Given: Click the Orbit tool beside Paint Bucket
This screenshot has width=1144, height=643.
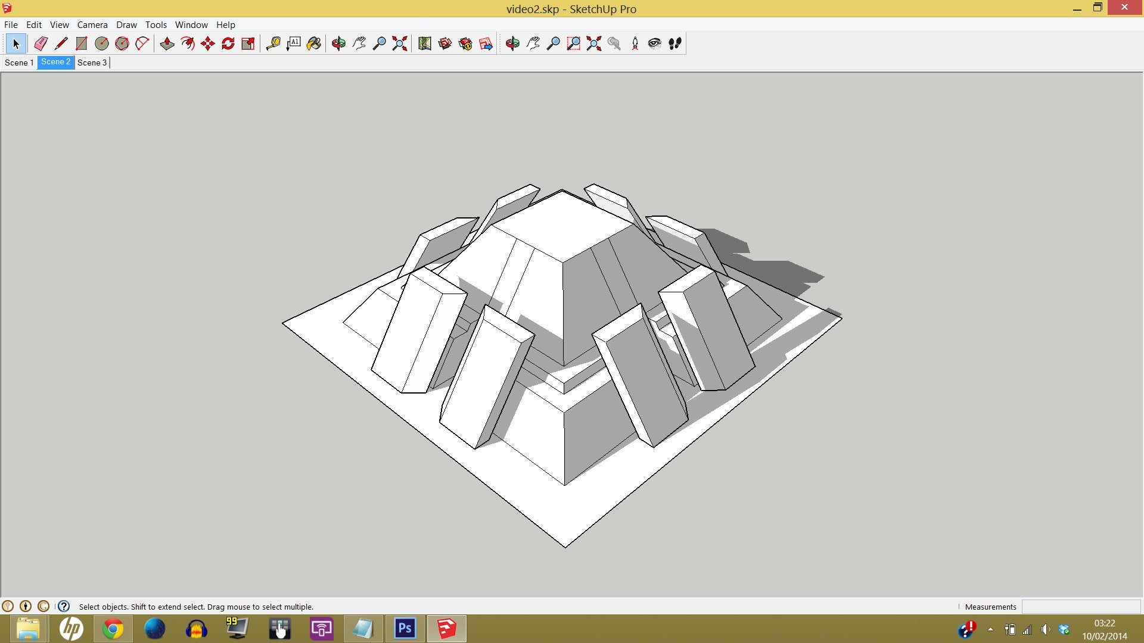Looking at the screenshot, I should pyautogui.click(x=338, y=43).
